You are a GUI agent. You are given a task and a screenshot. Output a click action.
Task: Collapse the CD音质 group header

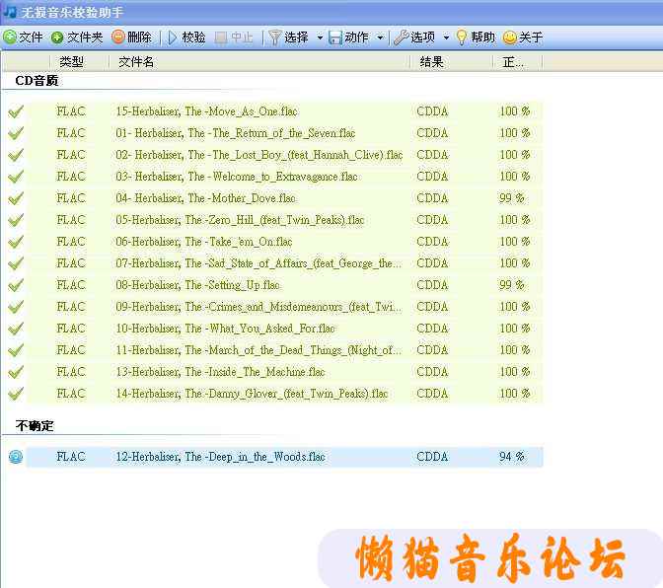37,81
